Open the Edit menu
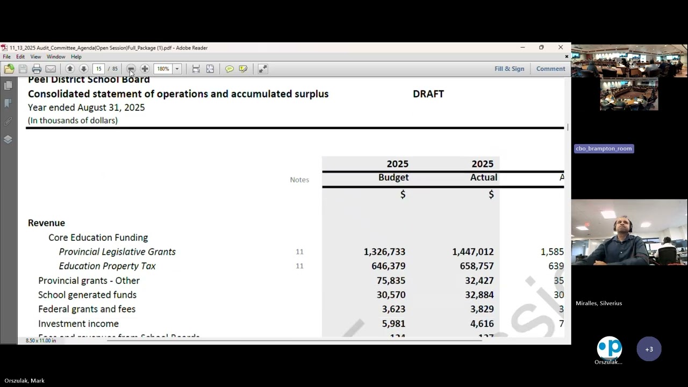The width and height of the screenshot is (688, 387). click(20, 57)
